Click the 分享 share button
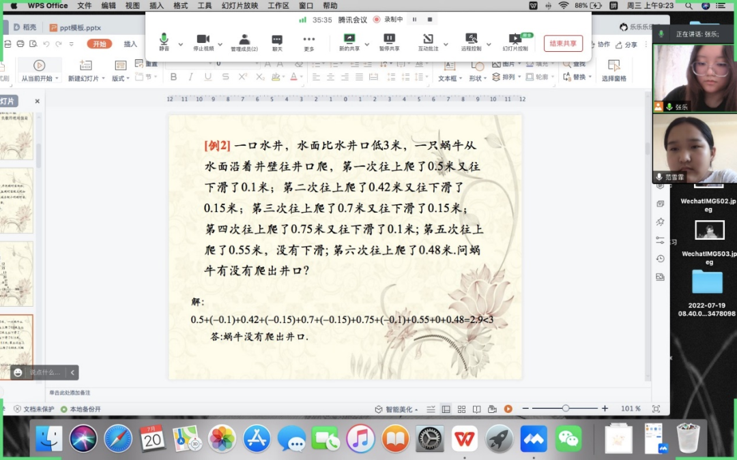 tap(626, 44)
